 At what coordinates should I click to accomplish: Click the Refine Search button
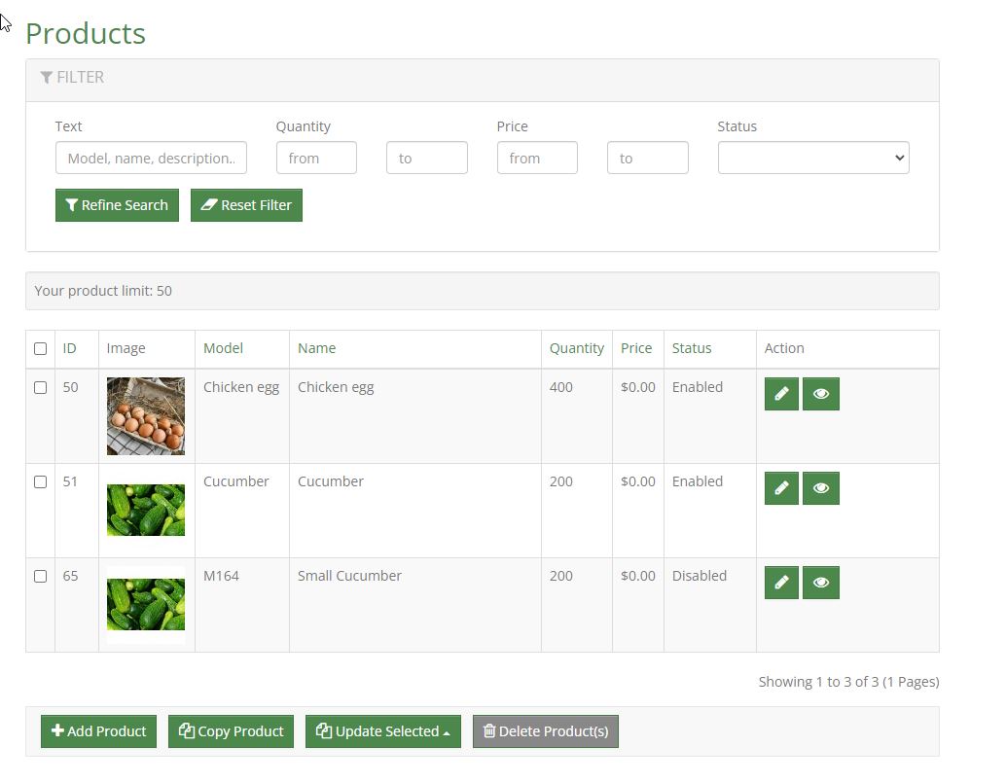click(117, 205)
